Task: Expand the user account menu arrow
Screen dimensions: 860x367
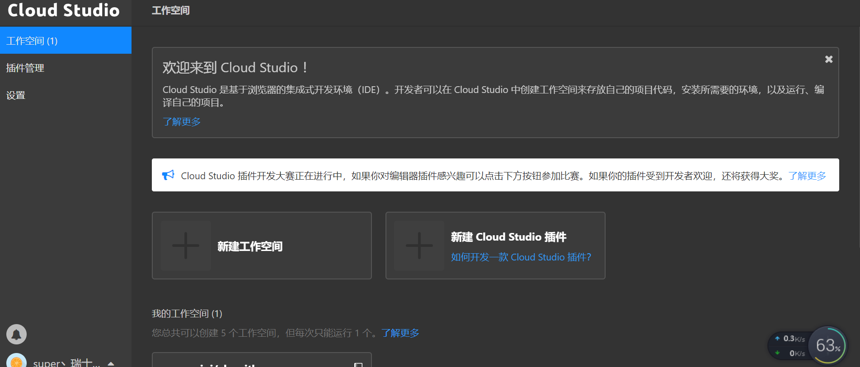Action: click(111, 363)
